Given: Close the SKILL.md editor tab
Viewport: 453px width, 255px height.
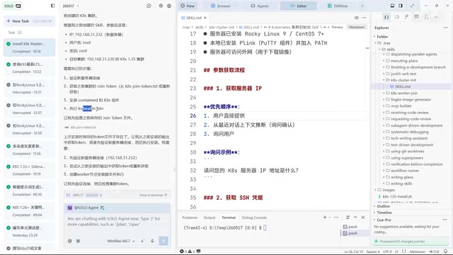Looking at the screenshot, I should point(205,18).
